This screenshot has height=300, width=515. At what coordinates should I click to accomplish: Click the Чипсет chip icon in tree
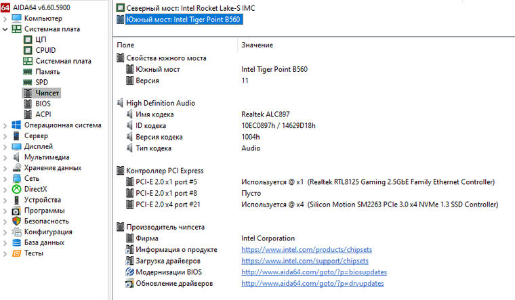(28, 93)
